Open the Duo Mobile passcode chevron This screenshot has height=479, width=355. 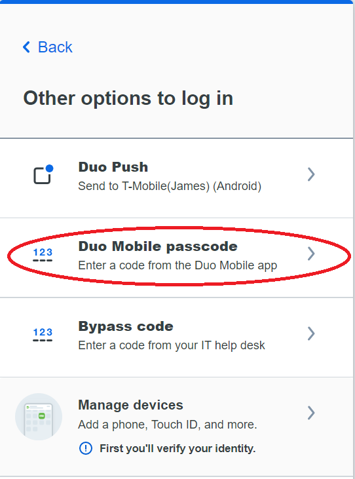pyautogui.click(x=311, y=254)
